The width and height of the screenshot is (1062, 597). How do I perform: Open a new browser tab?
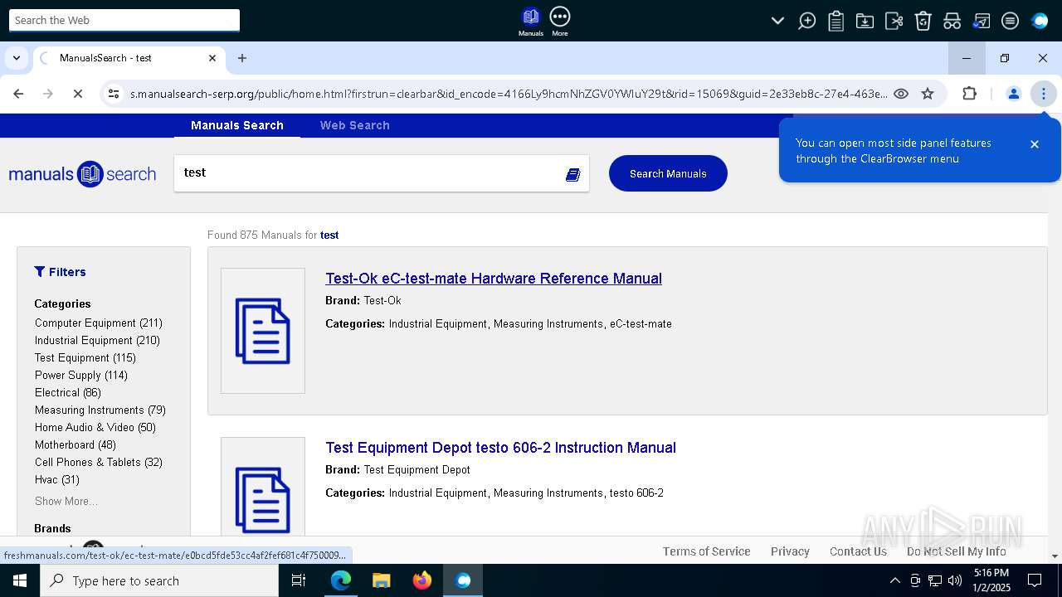click(242, 58)
